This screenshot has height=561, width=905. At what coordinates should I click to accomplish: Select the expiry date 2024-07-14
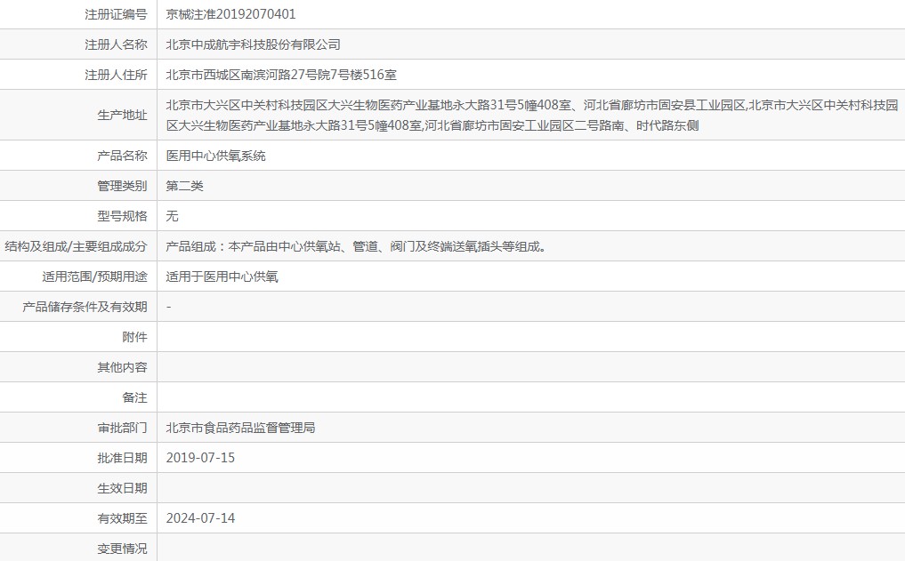point(200,518)
